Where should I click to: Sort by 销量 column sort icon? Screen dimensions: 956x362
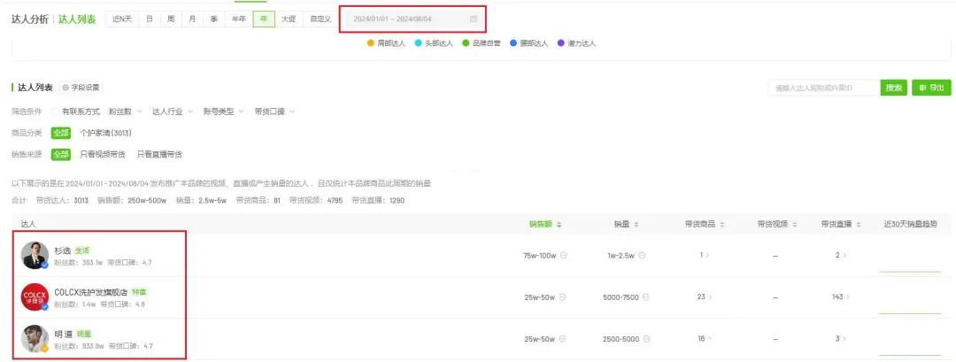coord(636,225)
